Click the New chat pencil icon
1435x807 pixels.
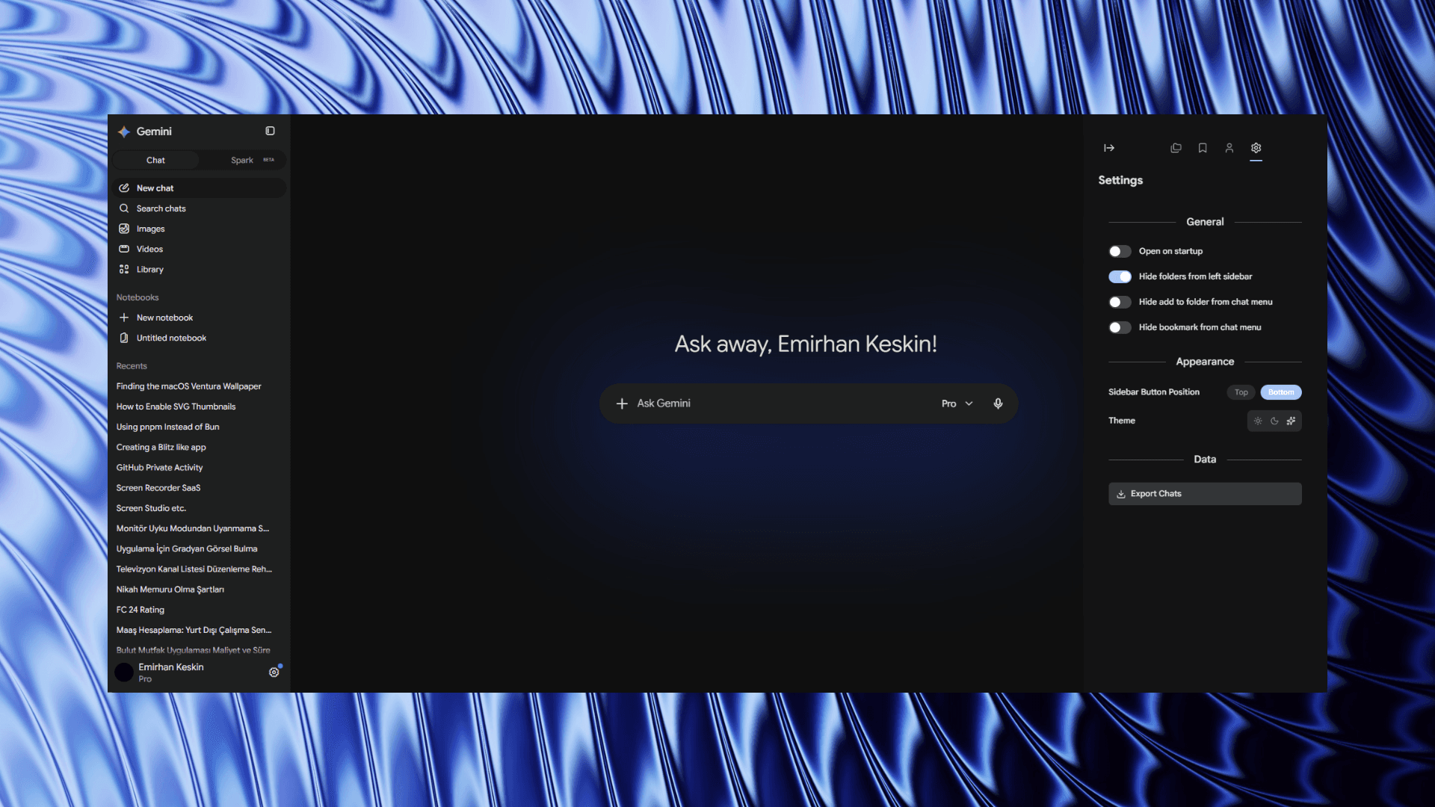pos(124,188)
